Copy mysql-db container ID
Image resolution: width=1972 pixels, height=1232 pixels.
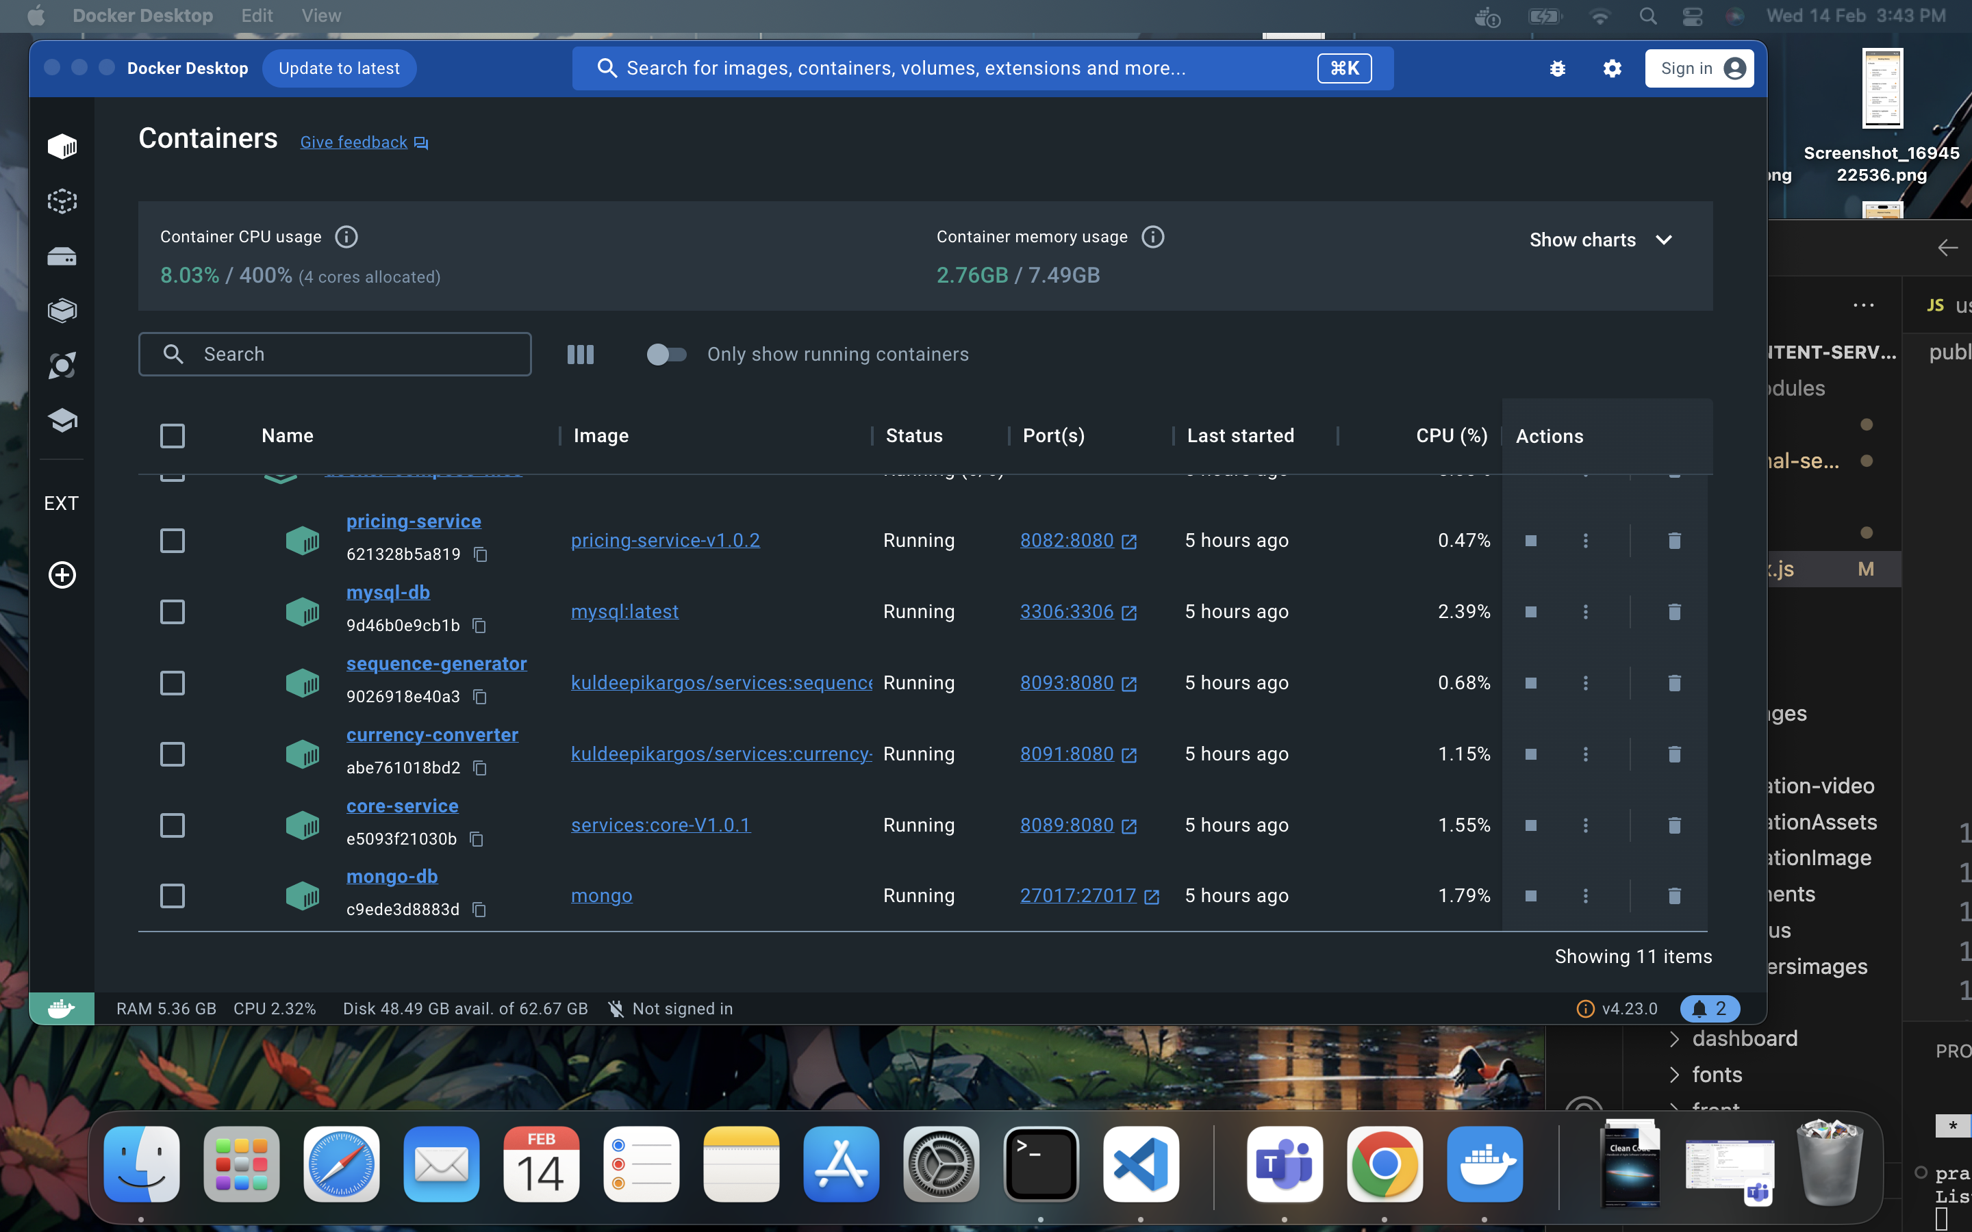479,625
